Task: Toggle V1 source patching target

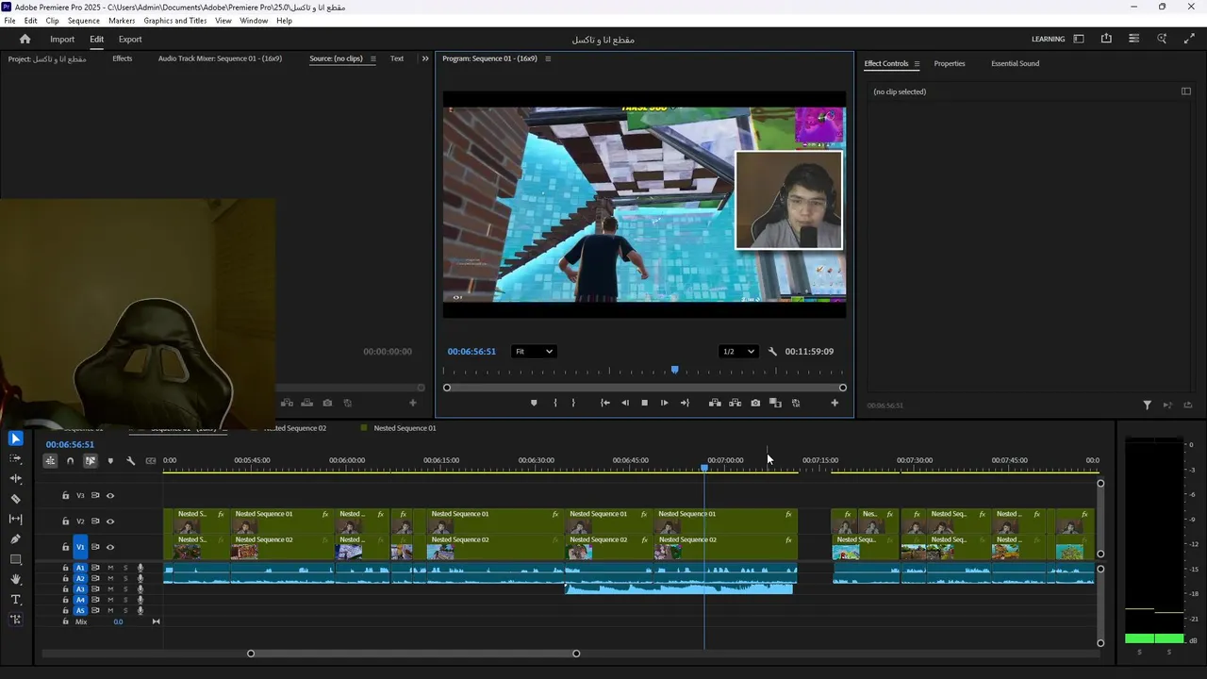Action: pyautogui.click(x=80, y=547)
